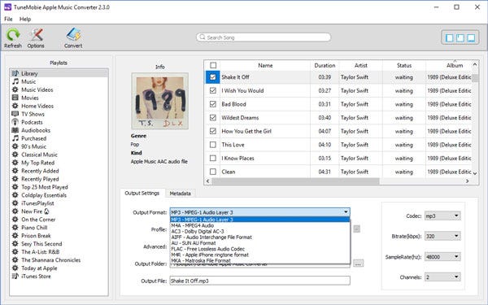488x305 pixels.
Task: Click 90's Music playlist gear icon
Action: coord(15,146)
